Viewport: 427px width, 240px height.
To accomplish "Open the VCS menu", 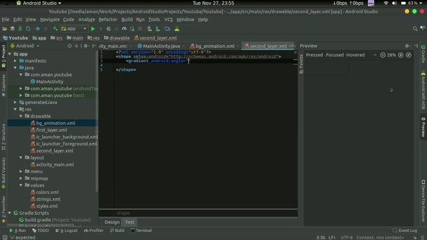I will pos(168,19).
